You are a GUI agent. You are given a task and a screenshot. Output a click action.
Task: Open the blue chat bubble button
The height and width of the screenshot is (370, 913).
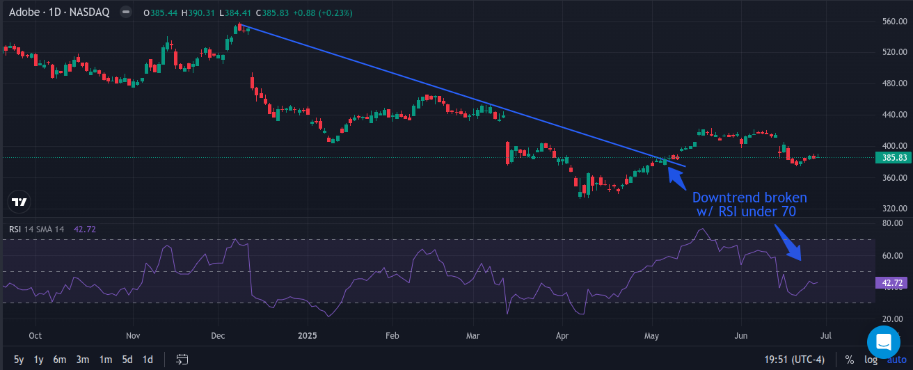point(884,341)
